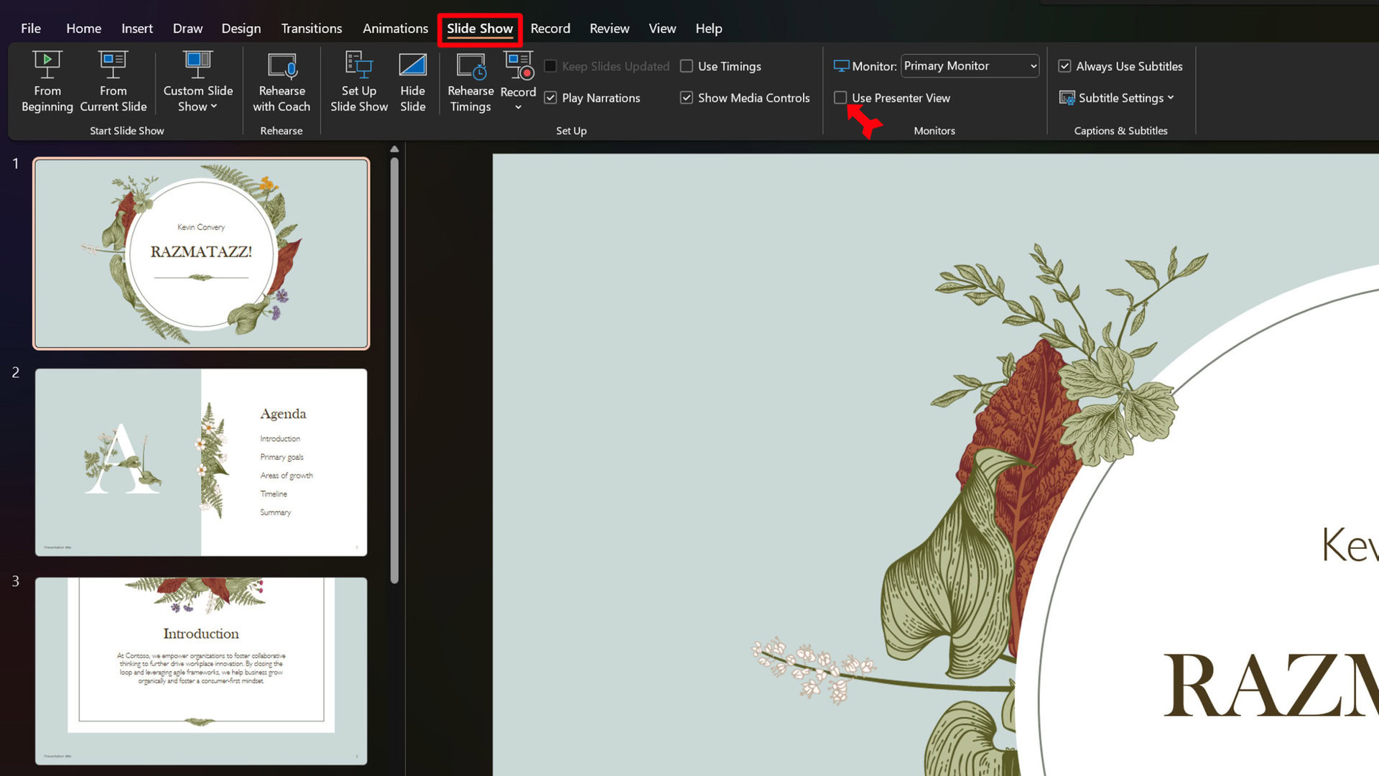Uncheck Play Narrations
The image size is (1379, 776).
click(551, 98)
